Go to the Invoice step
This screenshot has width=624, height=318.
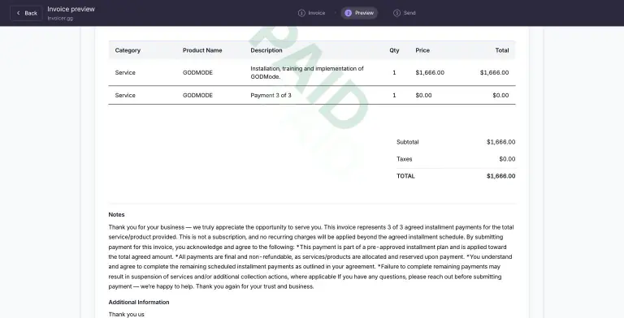pos(312,13)
